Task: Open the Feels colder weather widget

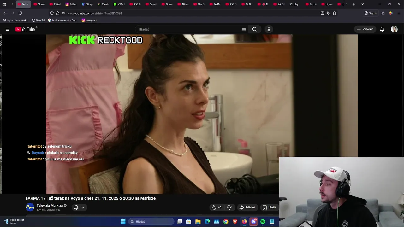Action: [14, 222]
